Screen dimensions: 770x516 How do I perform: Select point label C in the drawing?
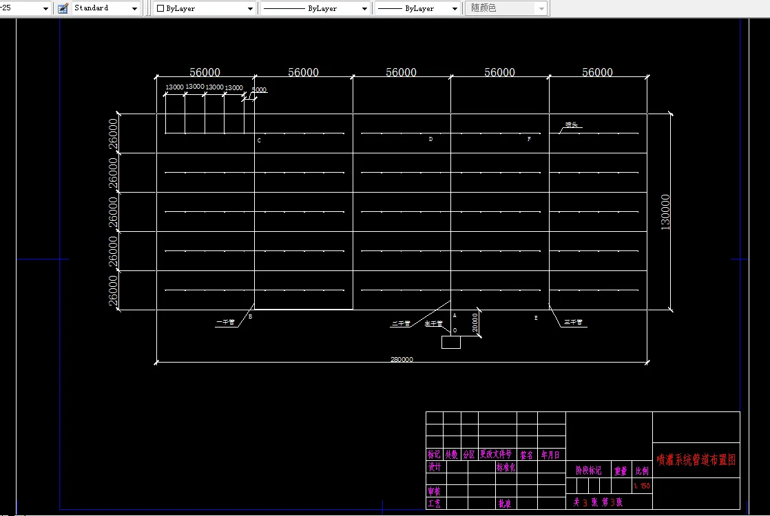tap(259, 141)
